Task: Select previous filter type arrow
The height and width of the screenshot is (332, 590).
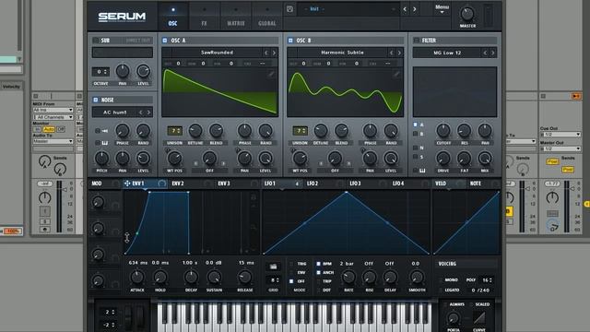Action: 485,53
